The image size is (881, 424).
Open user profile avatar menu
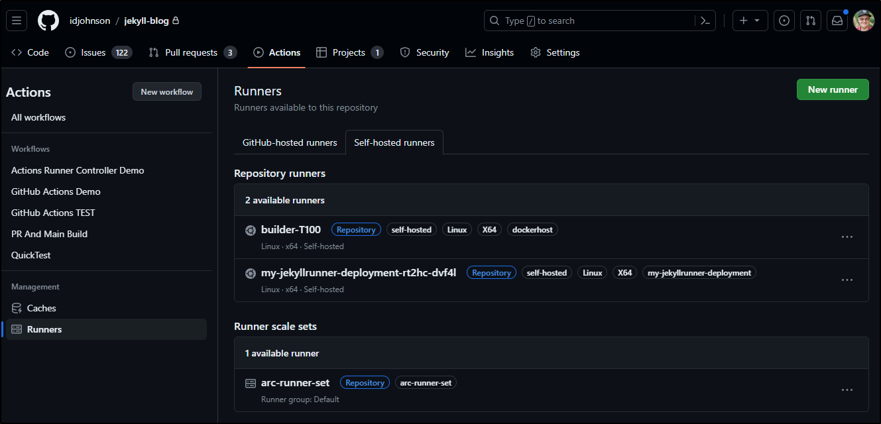pyautogui.click(x=864, y=21)
